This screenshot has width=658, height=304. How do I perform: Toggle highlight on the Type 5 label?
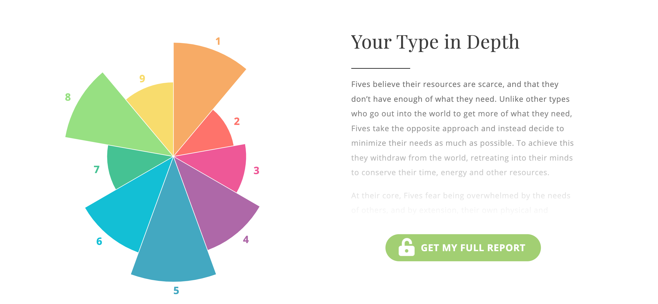176,291
